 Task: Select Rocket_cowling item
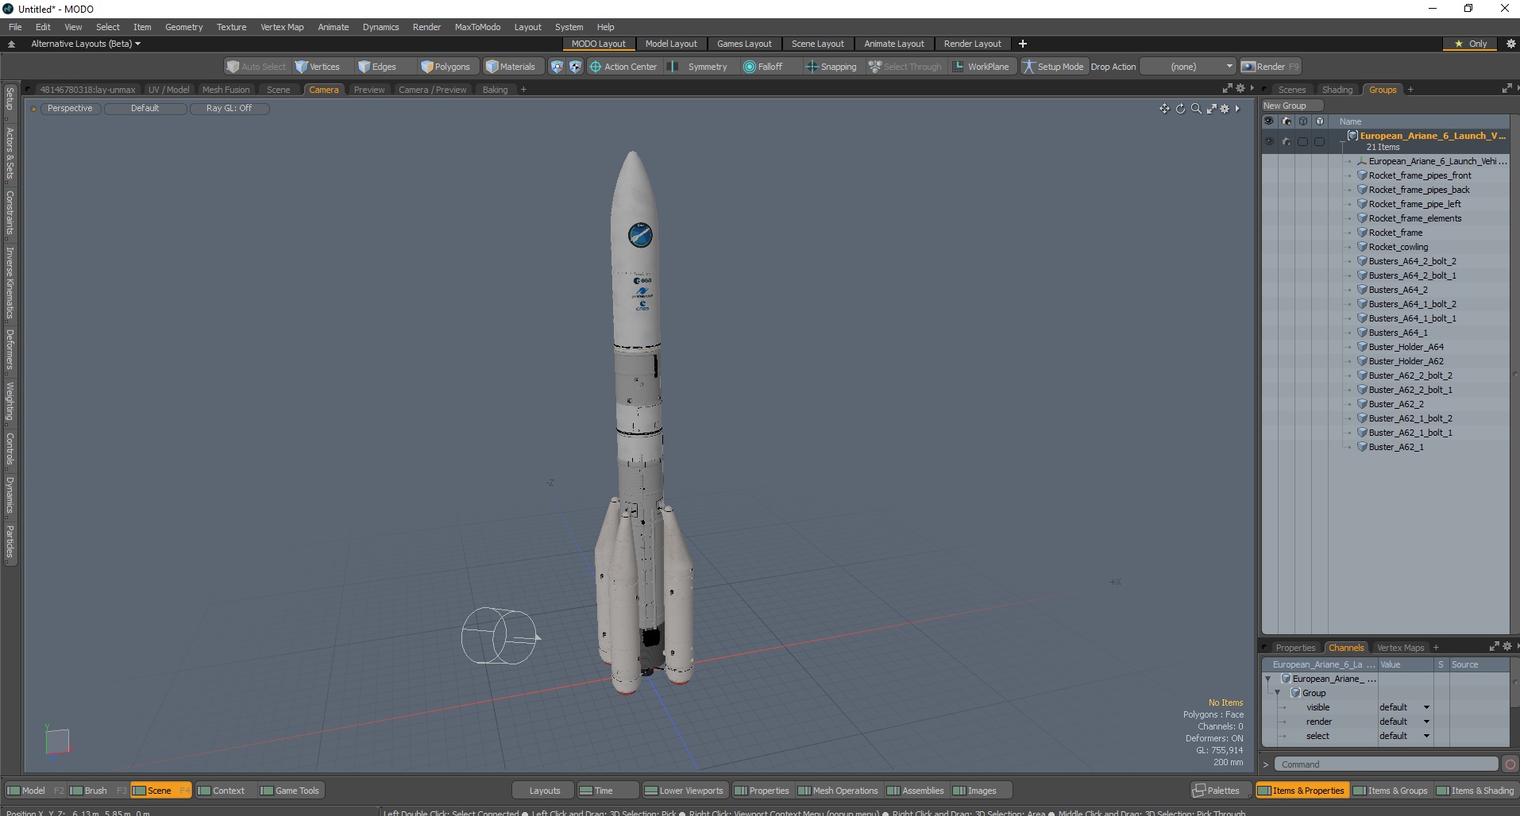pos(1398,247)
